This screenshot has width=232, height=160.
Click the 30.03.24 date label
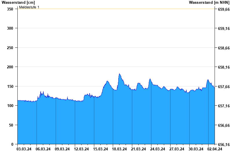click(x=196, y=149)
